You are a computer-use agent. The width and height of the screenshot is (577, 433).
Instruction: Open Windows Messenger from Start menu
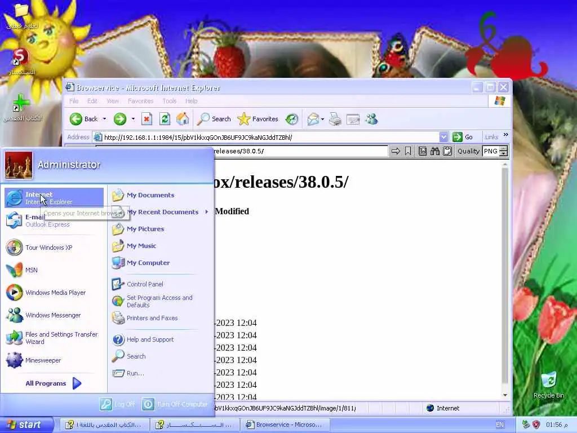[x=54, y=315]
